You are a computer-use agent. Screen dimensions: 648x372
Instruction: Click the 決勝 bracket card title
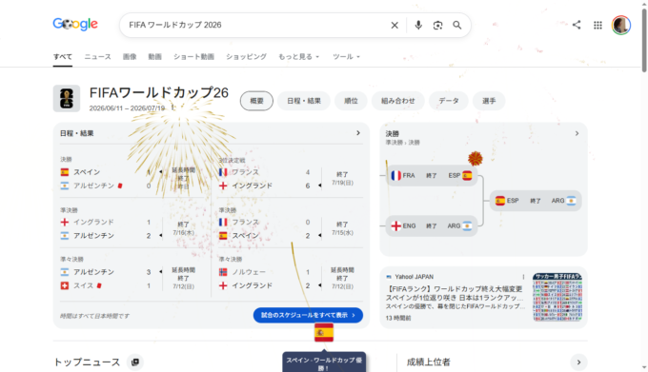click(393, 133)
